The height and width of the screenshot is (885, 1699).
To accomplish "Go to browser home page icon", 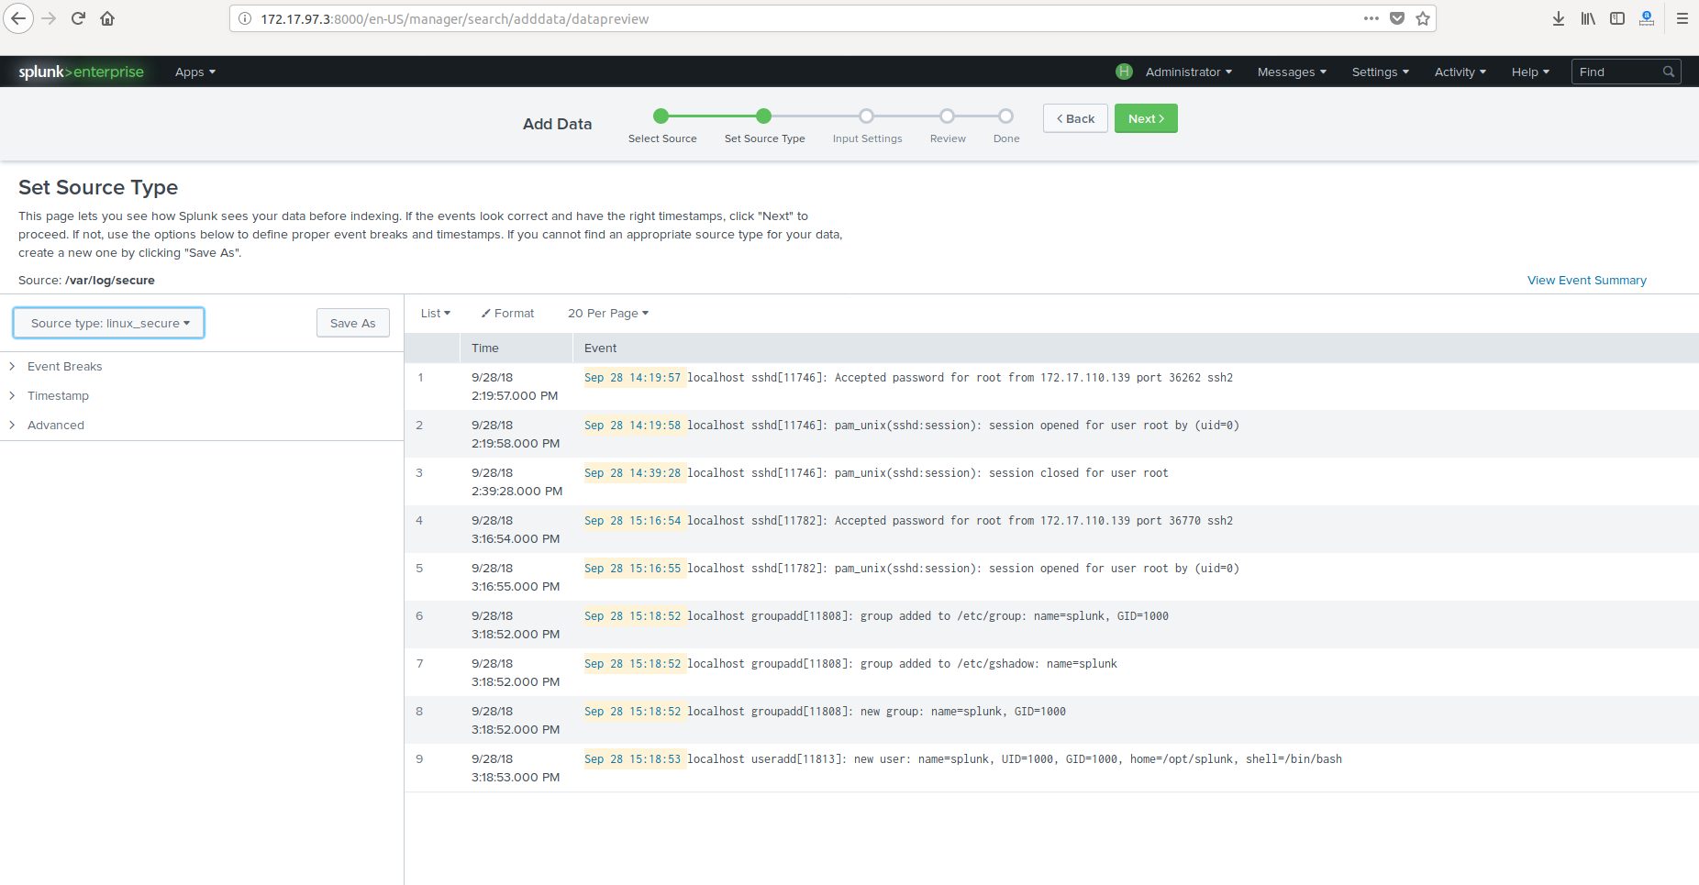I will click(x=107, y=18).
